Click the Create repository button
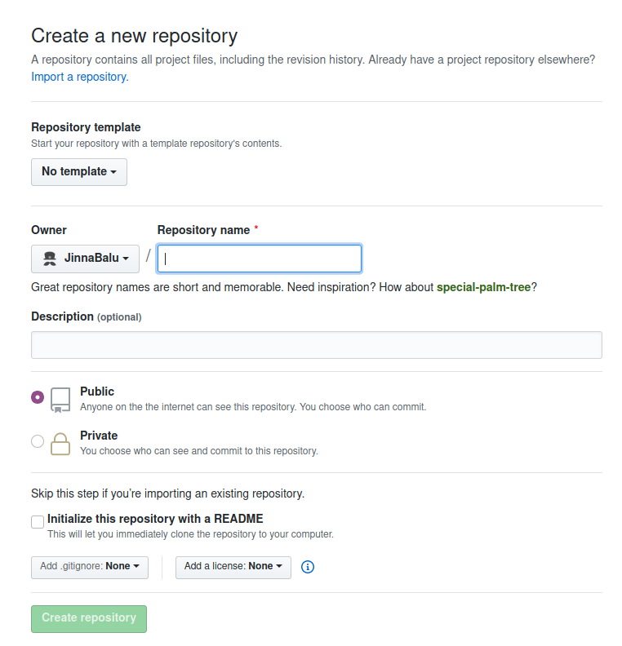 click(x=89, y=618)
